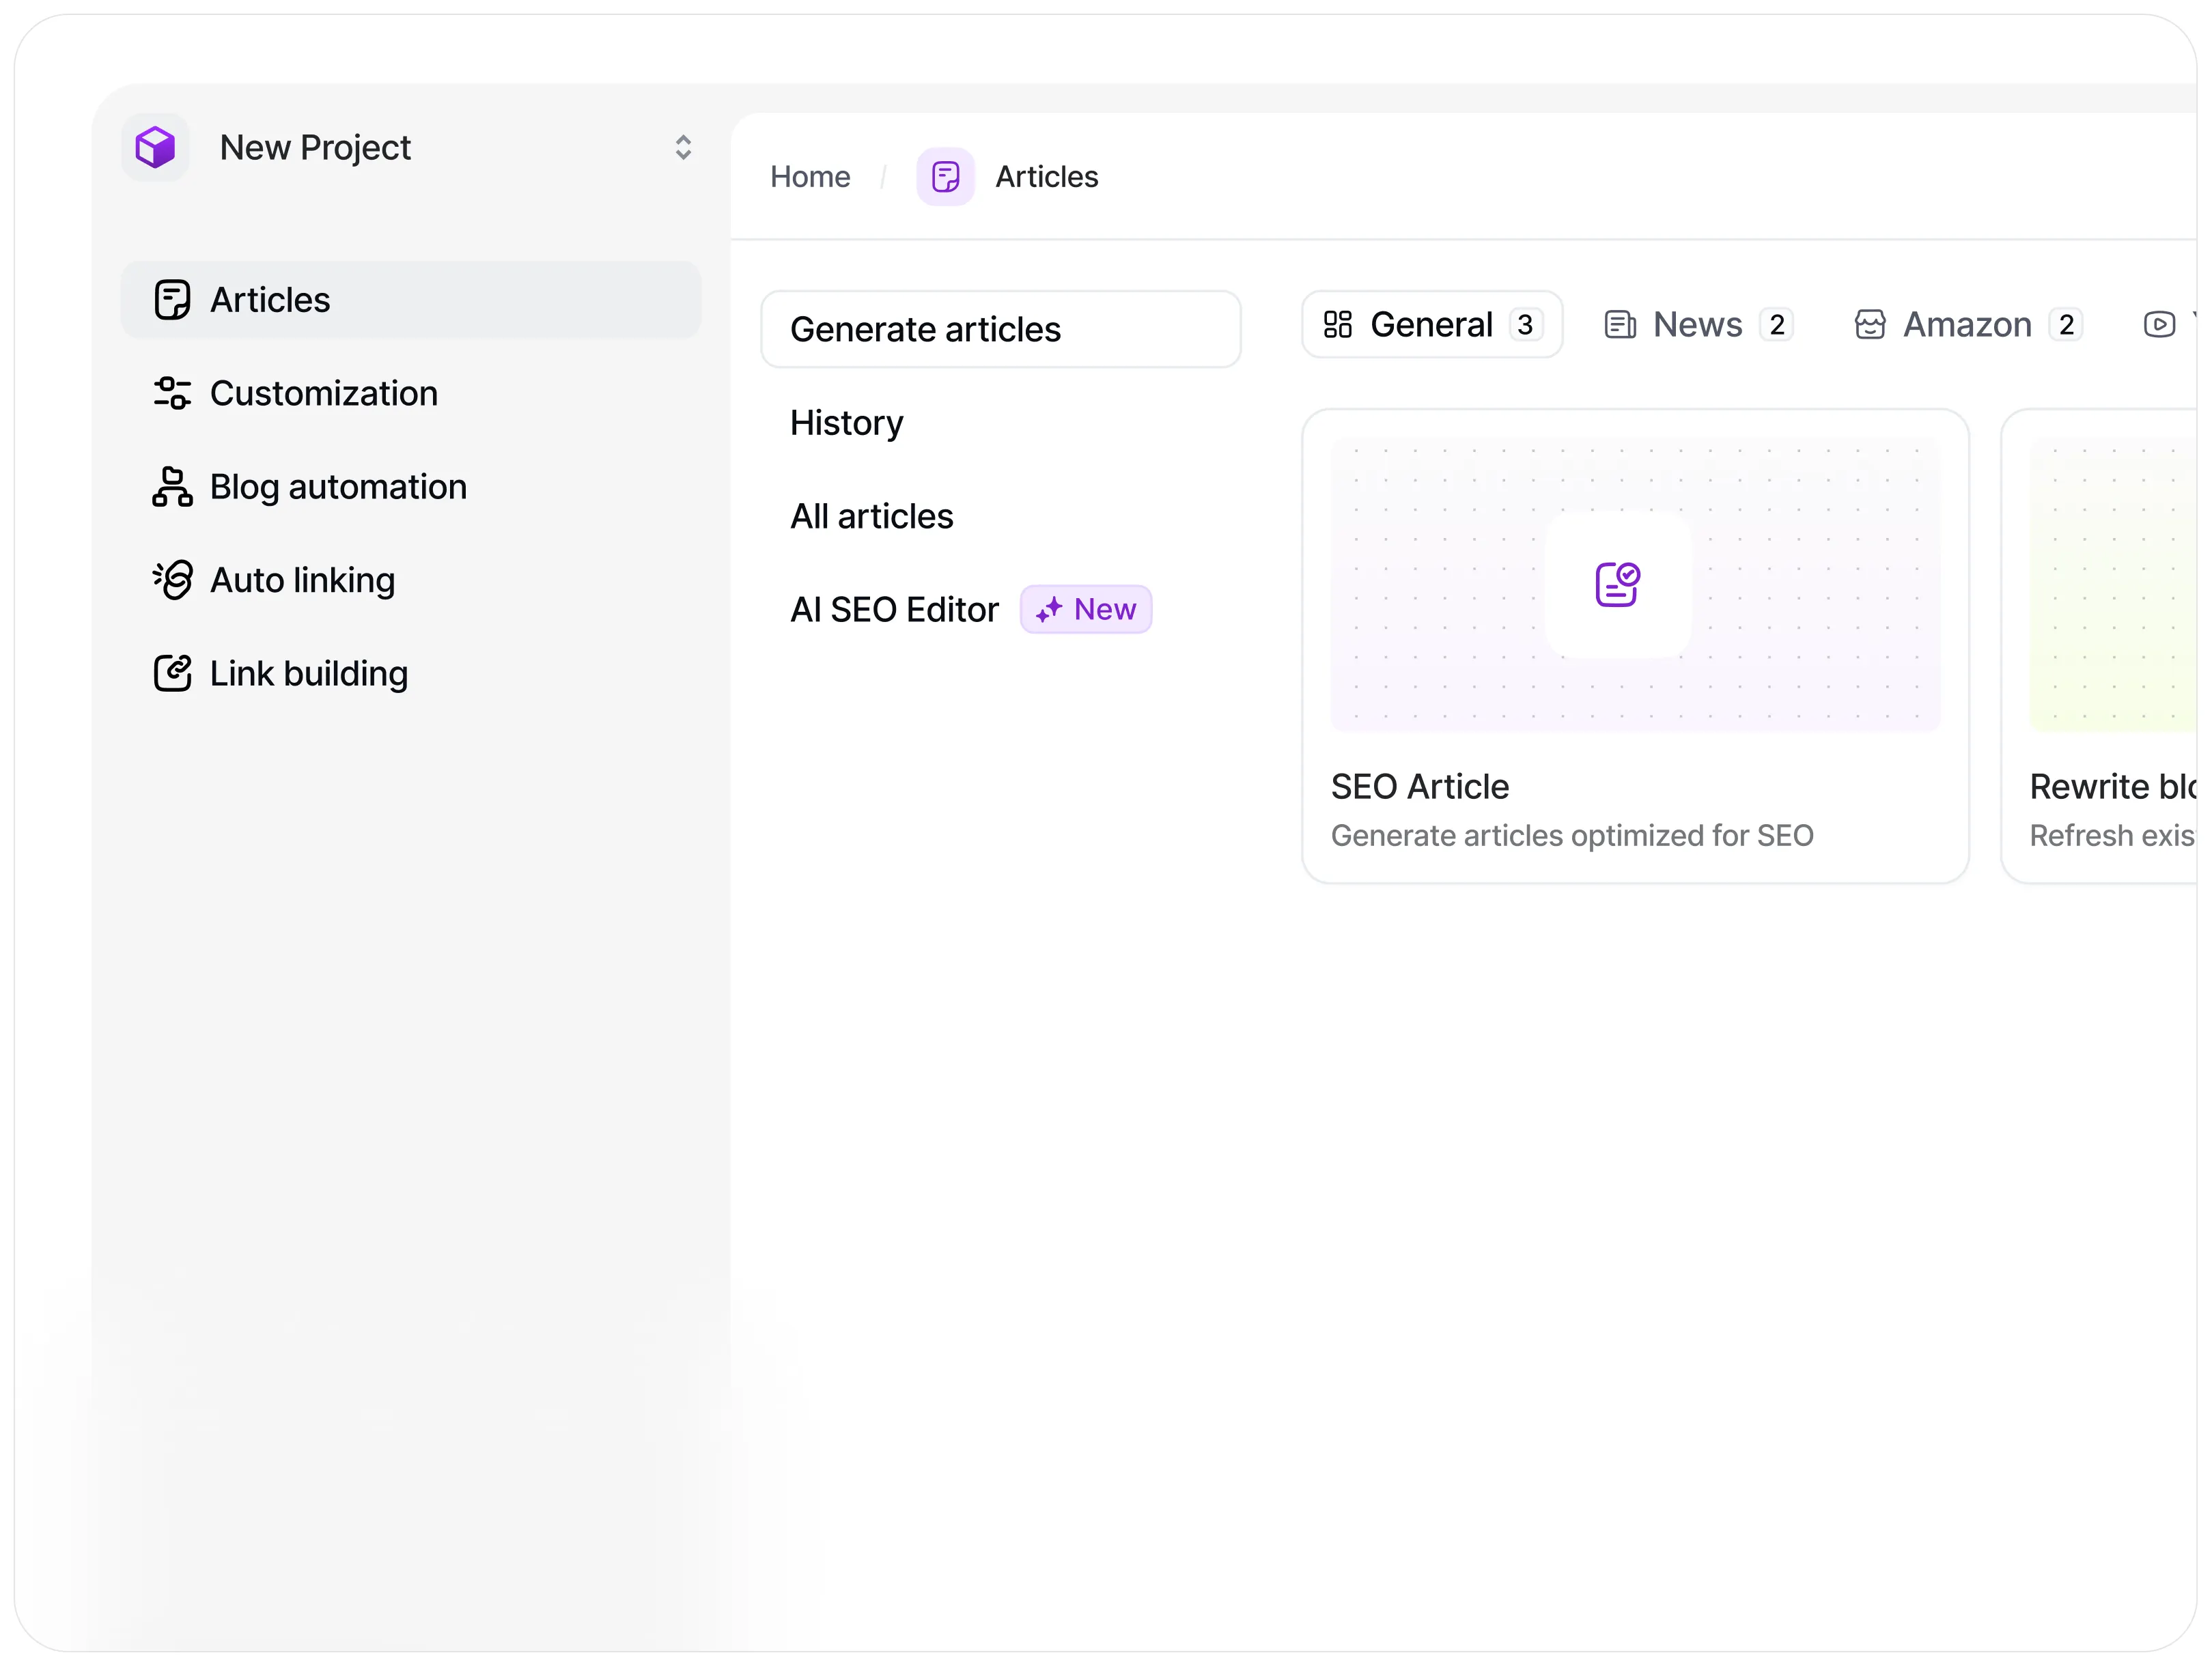This screenshot has height=1666, width=2212.
Task: Open the SEO Article card thumbnail
Action: click(1635, 585)
